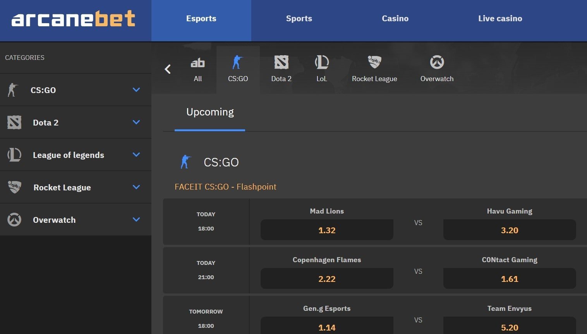Image resolution: width=587 pixels, height=334 pixels.
Task: Open Rocket League label in sidebar
Action: coord(62,187)
